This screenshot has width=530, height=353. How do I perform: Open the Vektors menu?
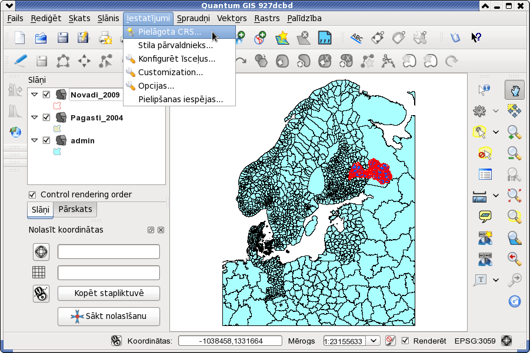232,18
